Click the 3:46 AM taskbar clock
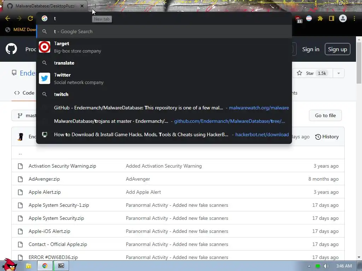 point(344,266)
